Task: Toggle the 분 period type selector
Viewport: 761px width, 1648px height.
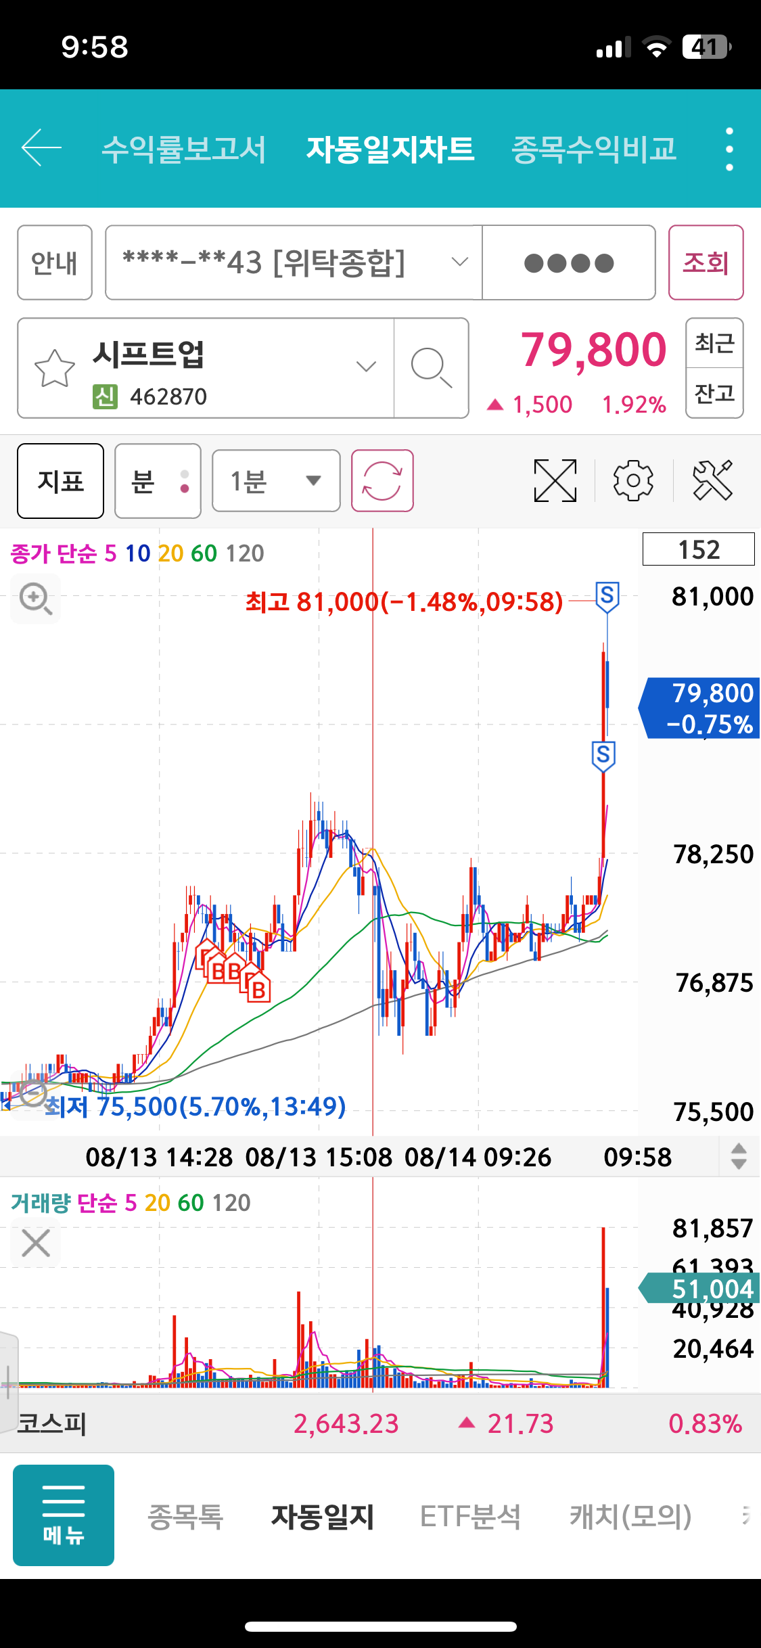Action: click(x=158, y=481)
